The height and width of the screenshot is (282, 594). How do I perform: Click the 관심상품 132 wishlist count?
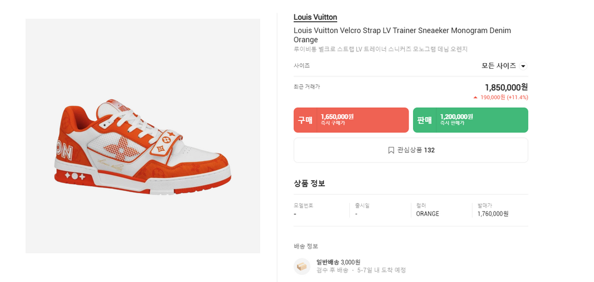click(x=416, y=150)
